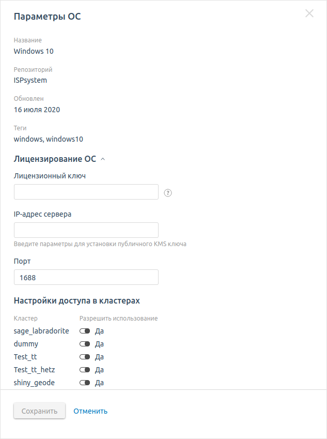The height and width of the screenshot is (439, 327).
Task: Click the Сохранить button
Action: [39, 411]
